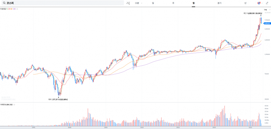The height and width of the screenshot is (129, 271).
Task: Click the 2020 time axis label
Action: [214, 127]
